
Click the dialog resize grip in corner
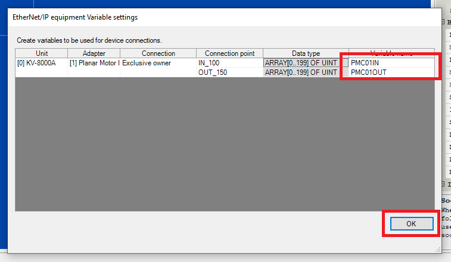coord(438,250)
